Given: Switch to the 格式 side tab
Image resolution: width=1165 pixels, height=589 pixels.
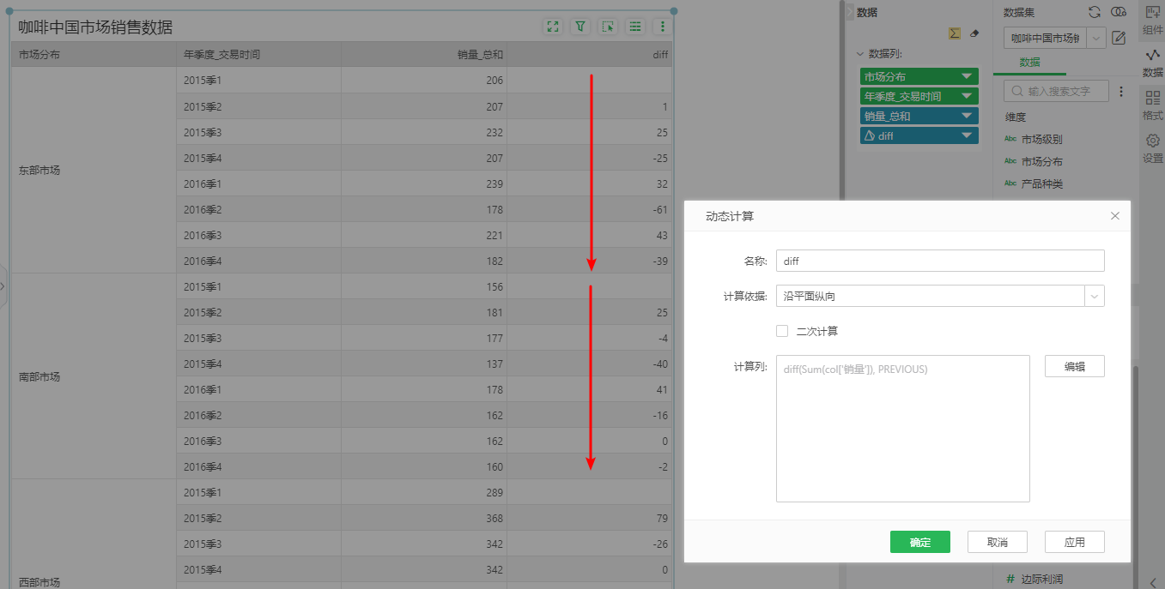Looking at the screenshot, I should (x=1152, y=105).
